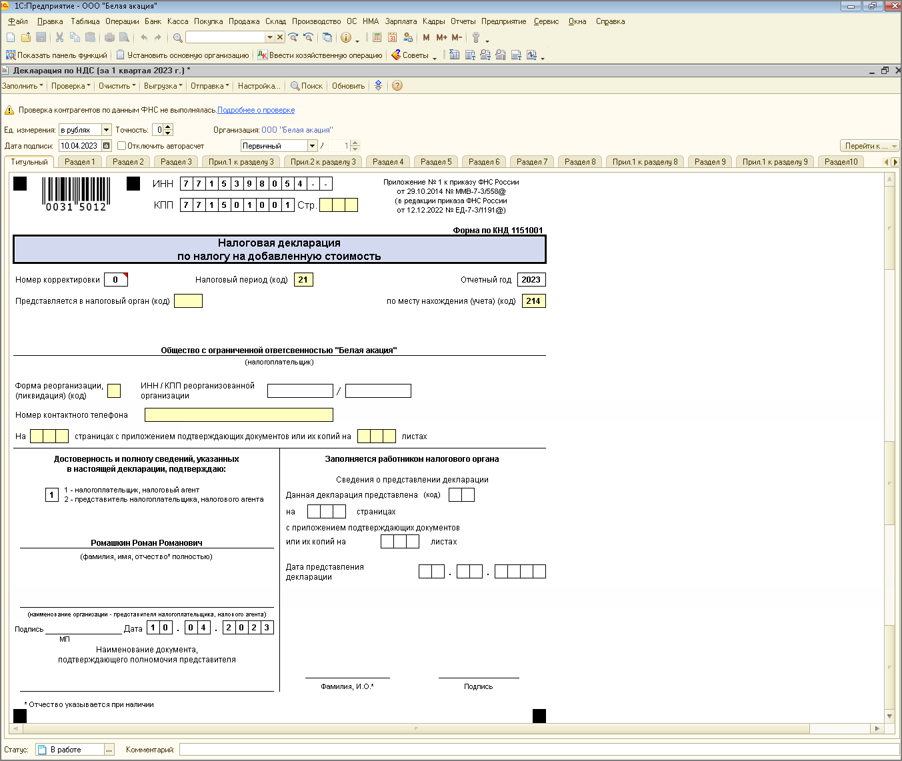Click the Представляется в налоговый орган code field

[x=188, y=301]
